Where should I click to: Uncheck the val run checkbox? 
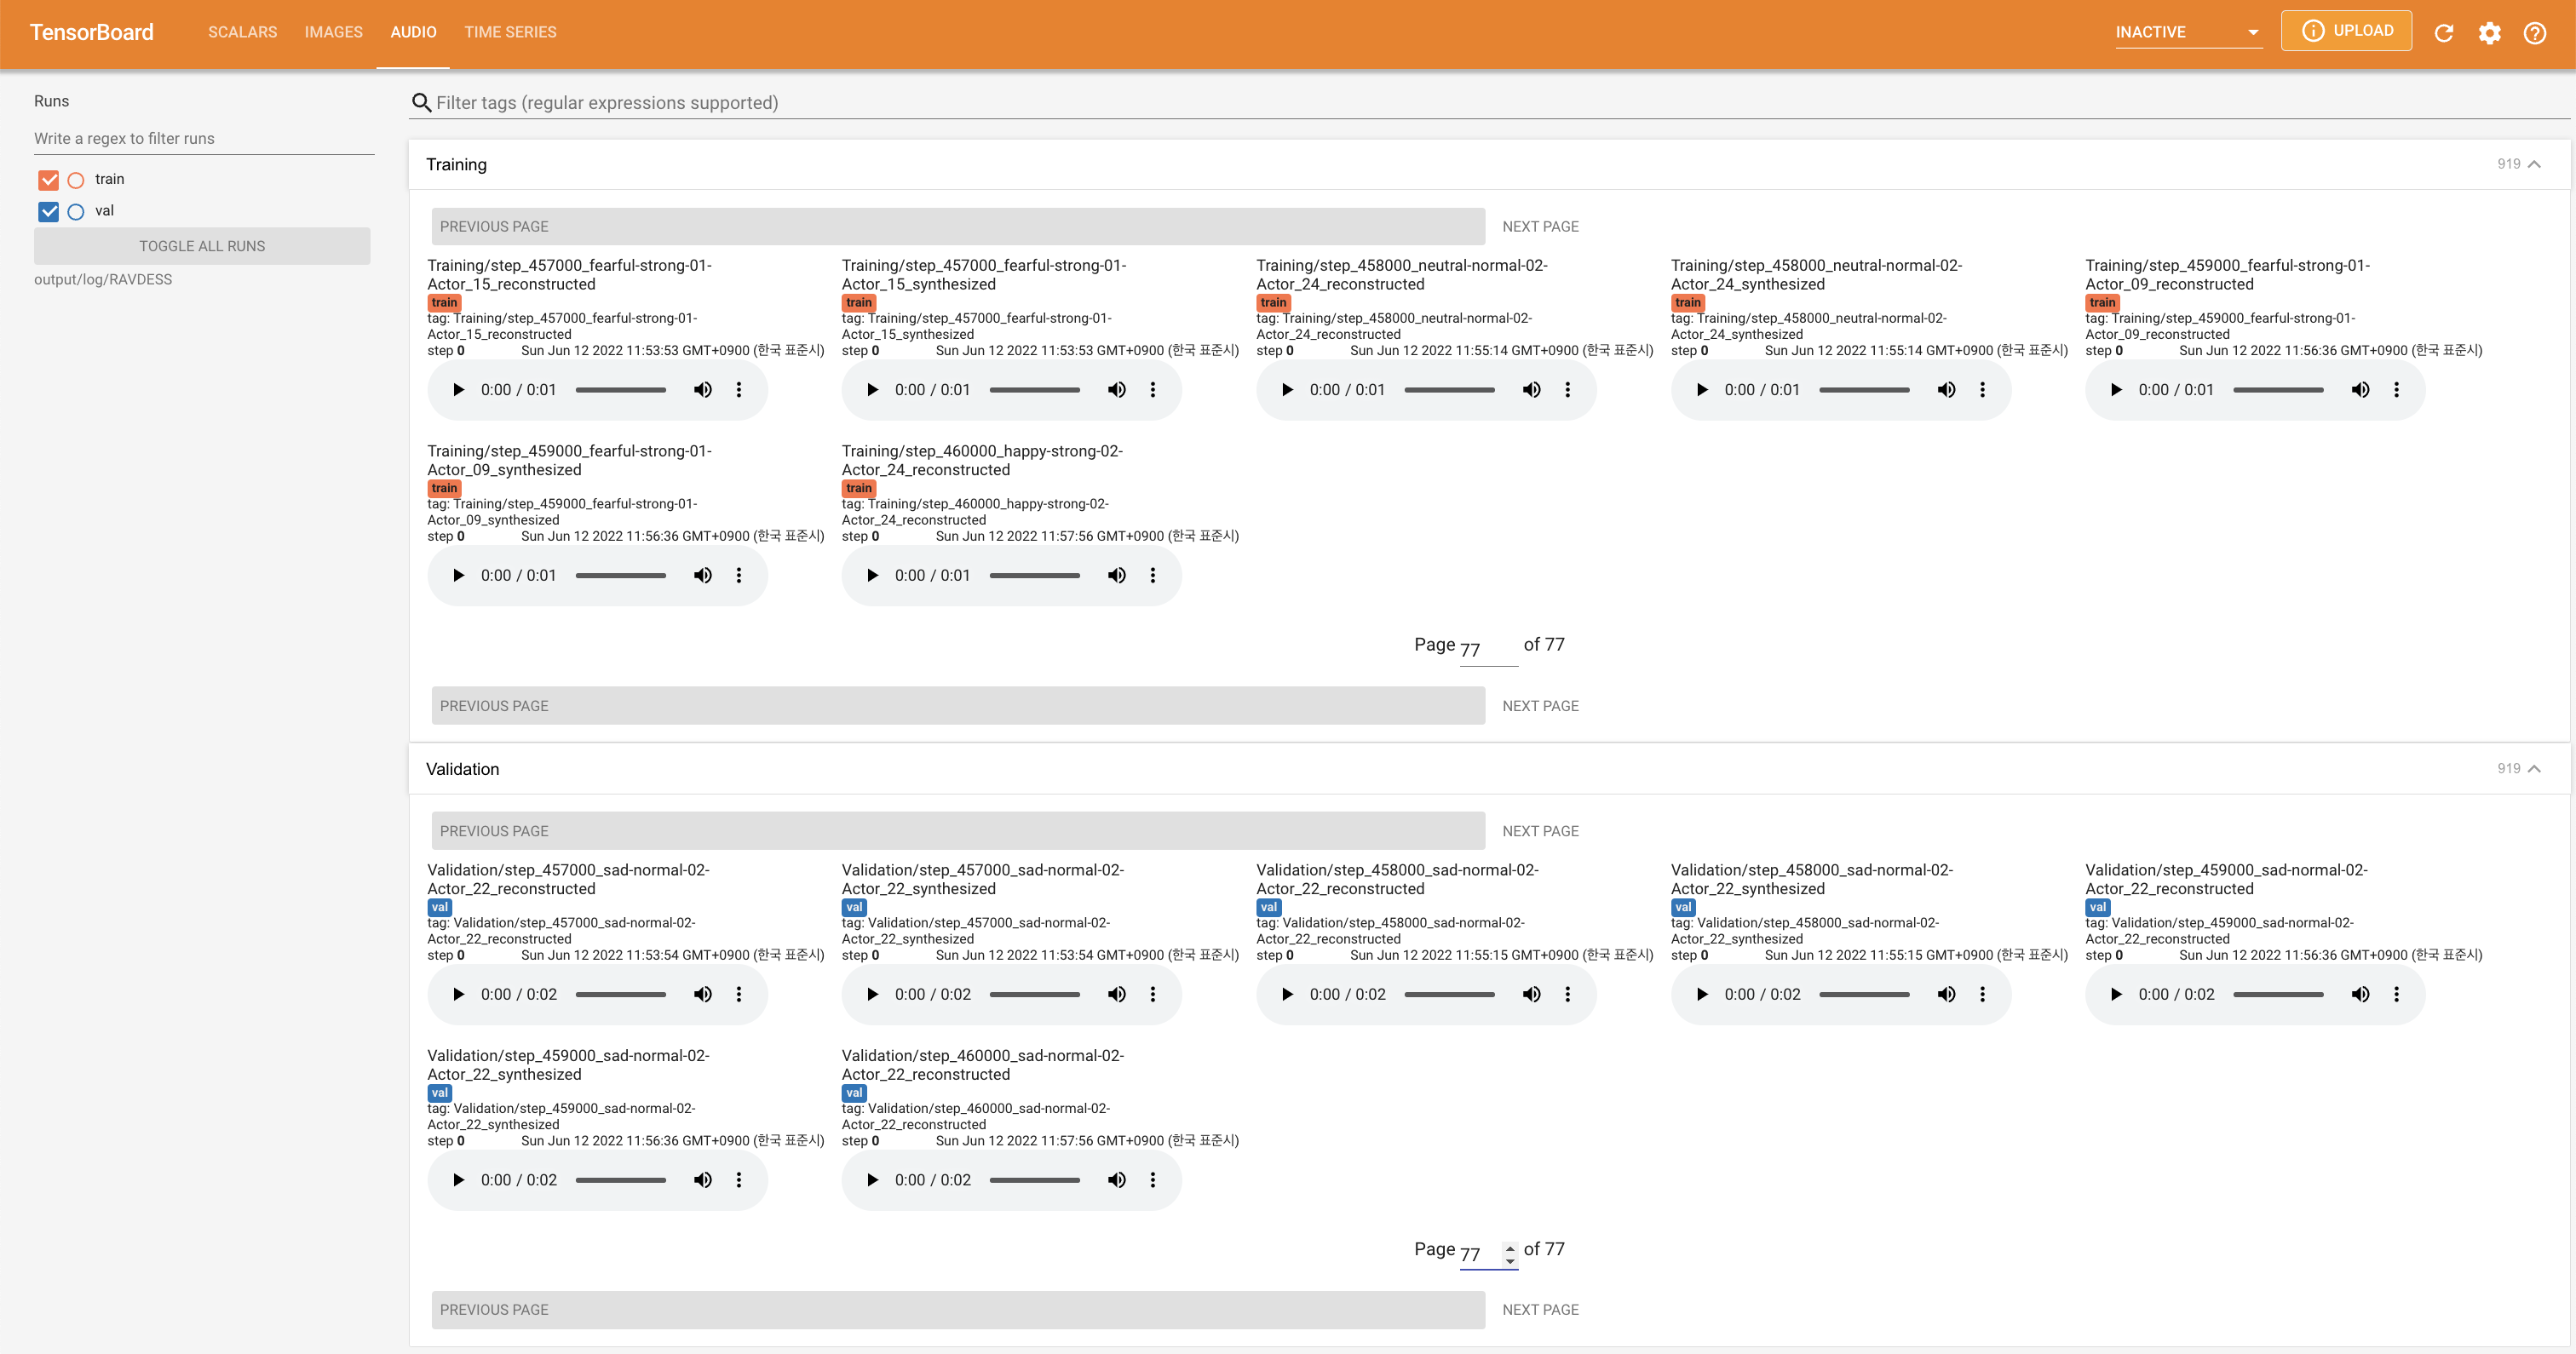(x=48, y=211)
